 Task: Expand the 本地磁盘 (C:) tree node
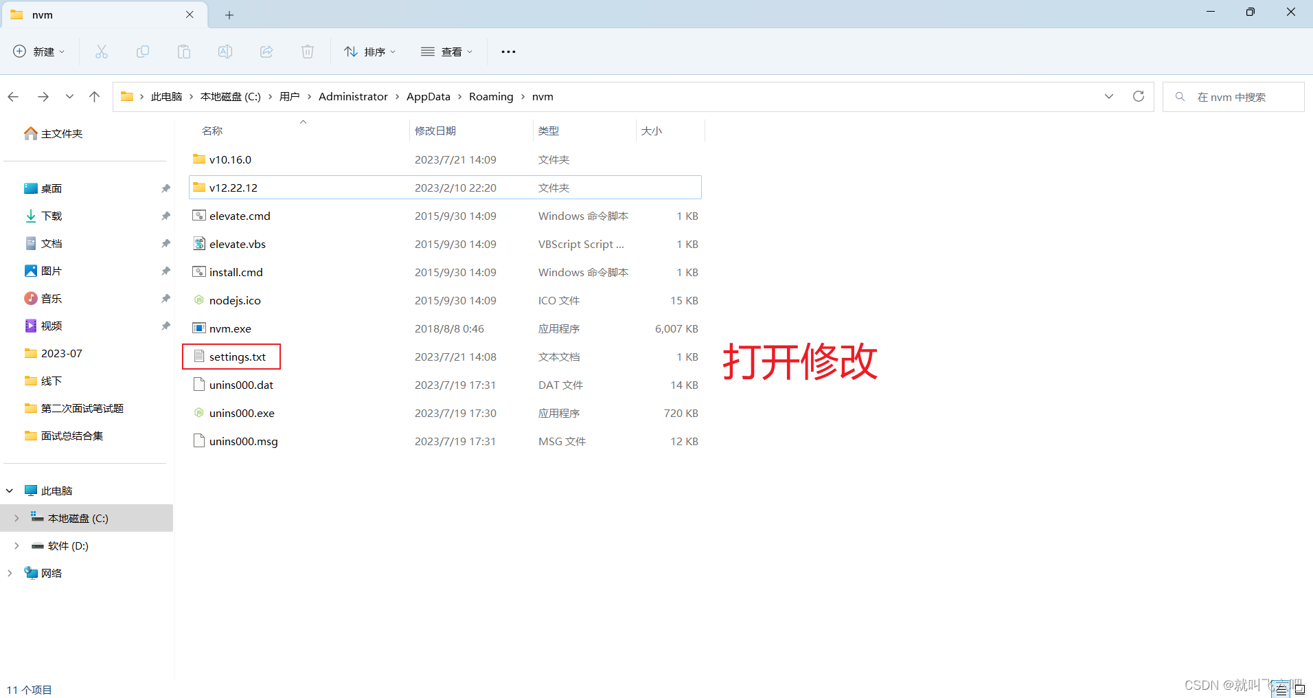point(16,518)
